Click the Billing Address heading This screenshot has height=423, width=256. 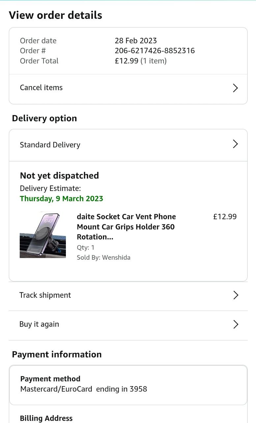46,418
